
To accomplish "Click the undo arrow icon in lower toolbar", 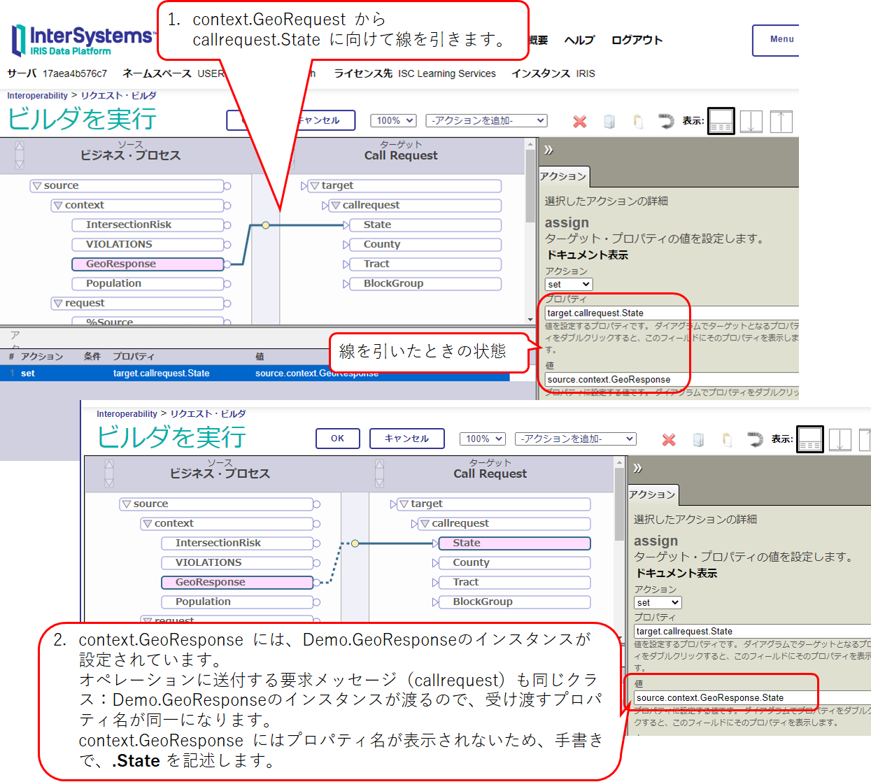I will click(755, 439).
